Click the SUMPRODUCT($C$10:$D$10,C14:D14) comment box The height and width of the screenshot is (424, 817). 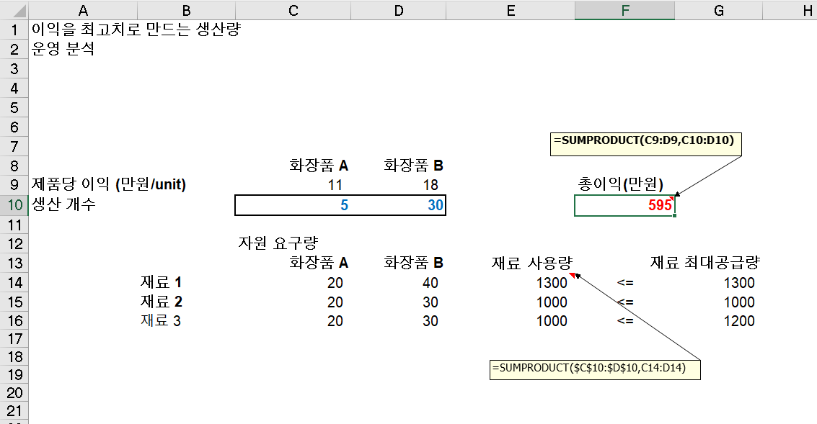(594, 369)
